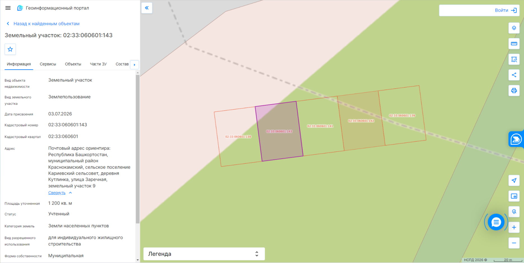This screenshot has height=263, width=524.
Task: Click the Geoinformation portal logo
Action: click(20, 8)
